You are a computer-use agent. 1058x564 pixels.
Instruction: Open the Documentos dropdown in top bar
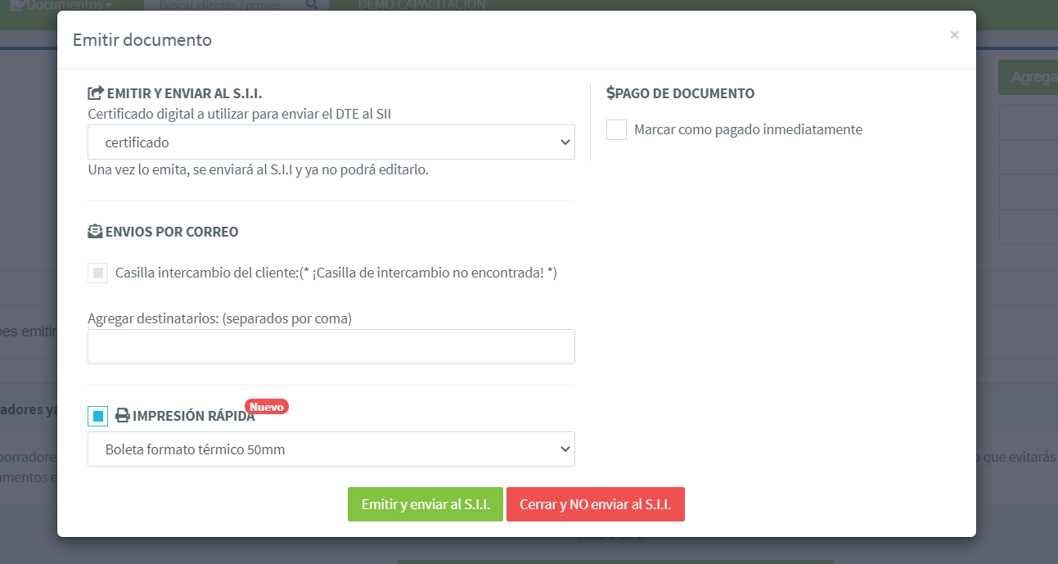[61, 5]
